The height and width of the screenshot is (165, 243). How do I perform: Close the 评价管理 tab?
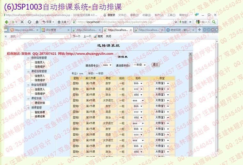click(x=68, y=30)
